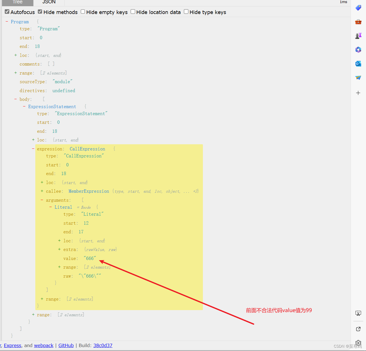Click the CallExpression type label
Image resolution: width=366 pixels, height=351 pixels.
87,149
